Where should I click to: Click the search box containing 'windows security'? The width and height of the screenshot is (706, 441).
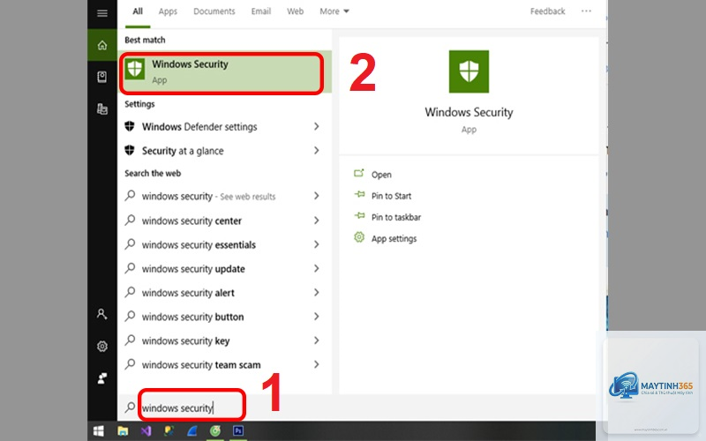tap(192, 407)
